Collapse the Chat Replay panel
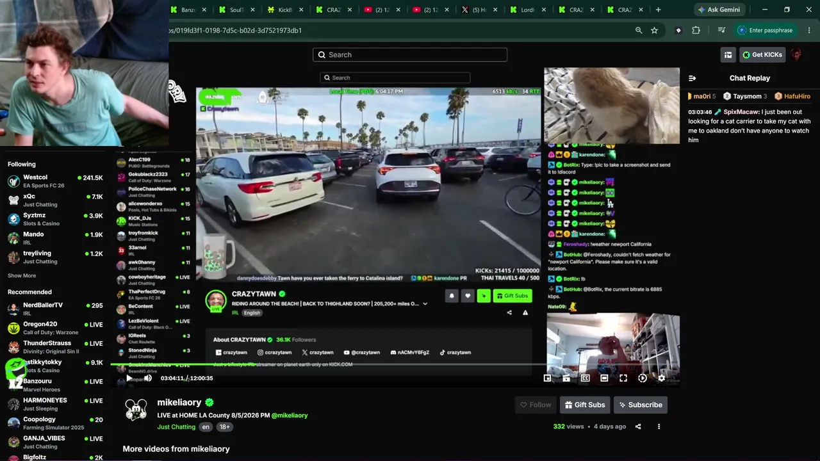 coord(692,78)
